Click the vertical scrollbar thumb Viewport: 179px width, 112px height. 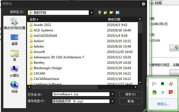140,27
